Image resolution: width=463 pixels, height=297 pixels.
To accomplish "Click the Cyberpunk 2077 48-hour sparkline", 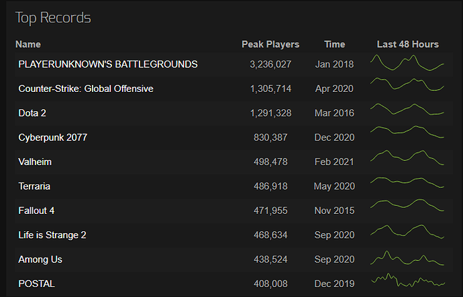I will pos(407,132).
